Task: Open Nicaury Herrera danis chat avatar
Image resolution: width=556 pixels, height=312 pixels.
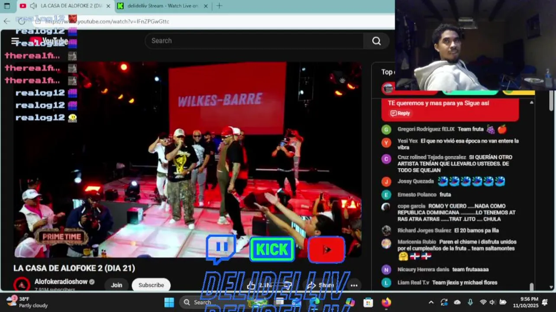Action: (x=386, y=270)
